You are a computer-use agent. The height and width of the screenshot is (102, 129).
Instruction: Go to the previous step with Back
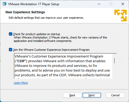point(72,95)
